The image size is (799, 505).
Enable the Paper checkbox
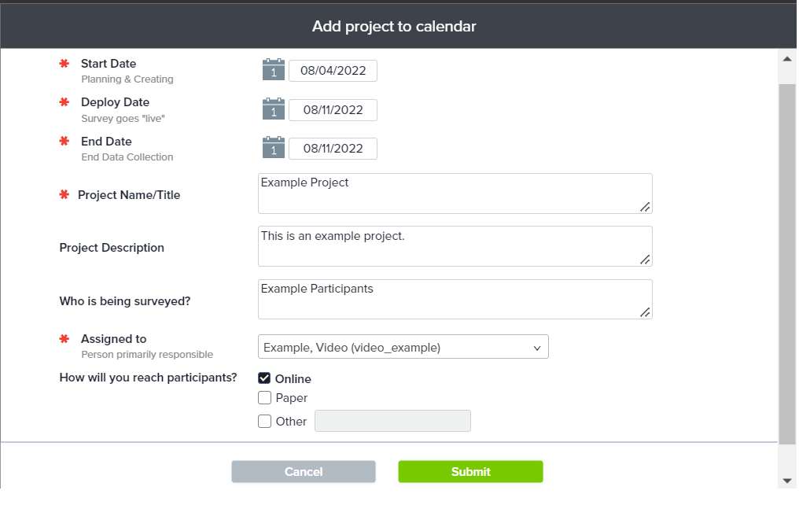point(264,398)
